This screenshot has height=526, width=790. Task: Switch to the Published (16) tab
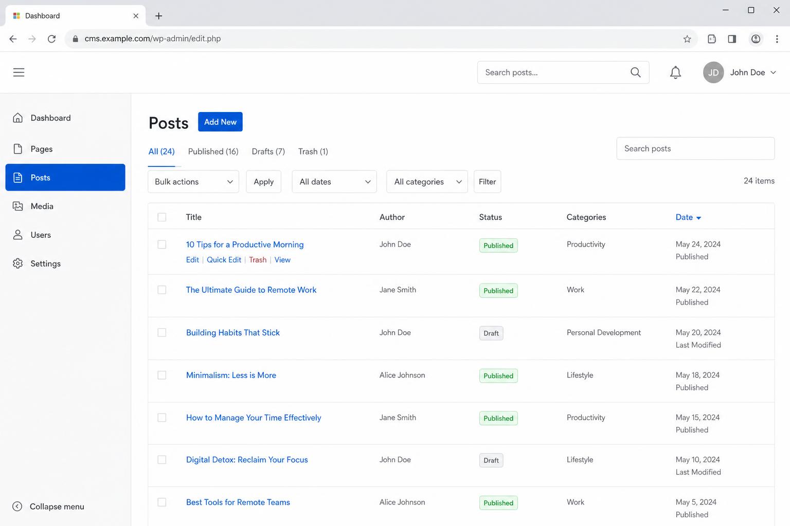click(x=213, y=152)
